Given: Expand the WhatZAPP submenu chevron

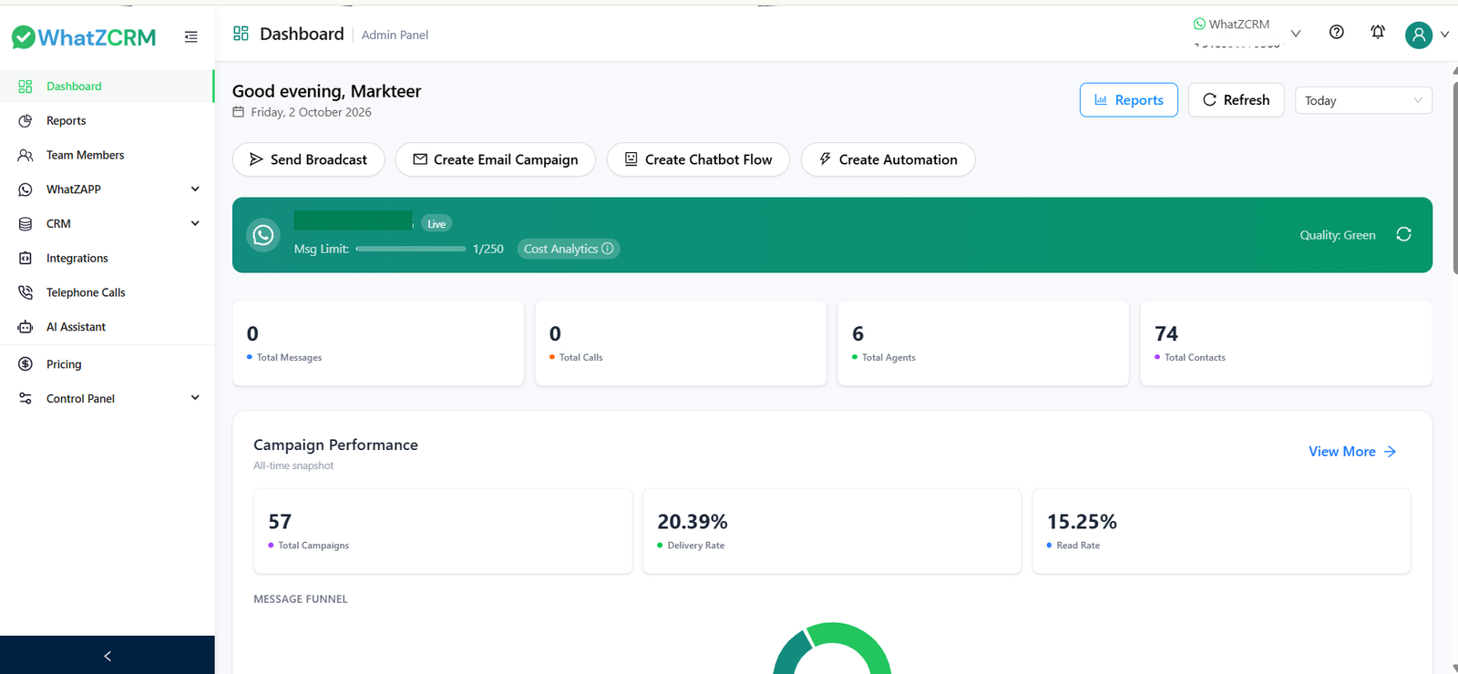Looking at the screenshot, I should [x=195, y=189].
